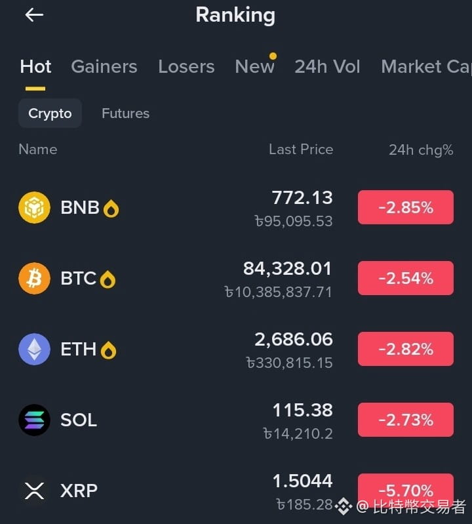Open the Solana coin icon
Viewport: 472px width, 524px height.
34,420
